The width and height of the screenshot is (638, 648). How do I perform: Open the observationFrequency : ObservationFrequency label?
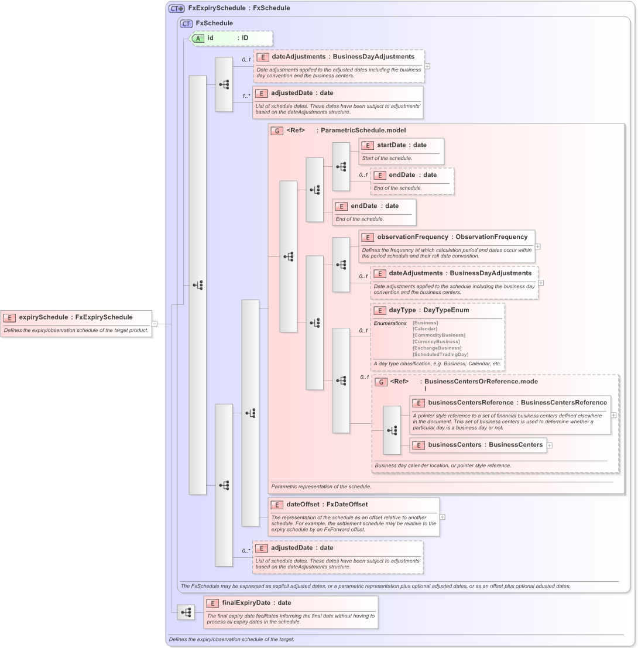click(452, 237)
